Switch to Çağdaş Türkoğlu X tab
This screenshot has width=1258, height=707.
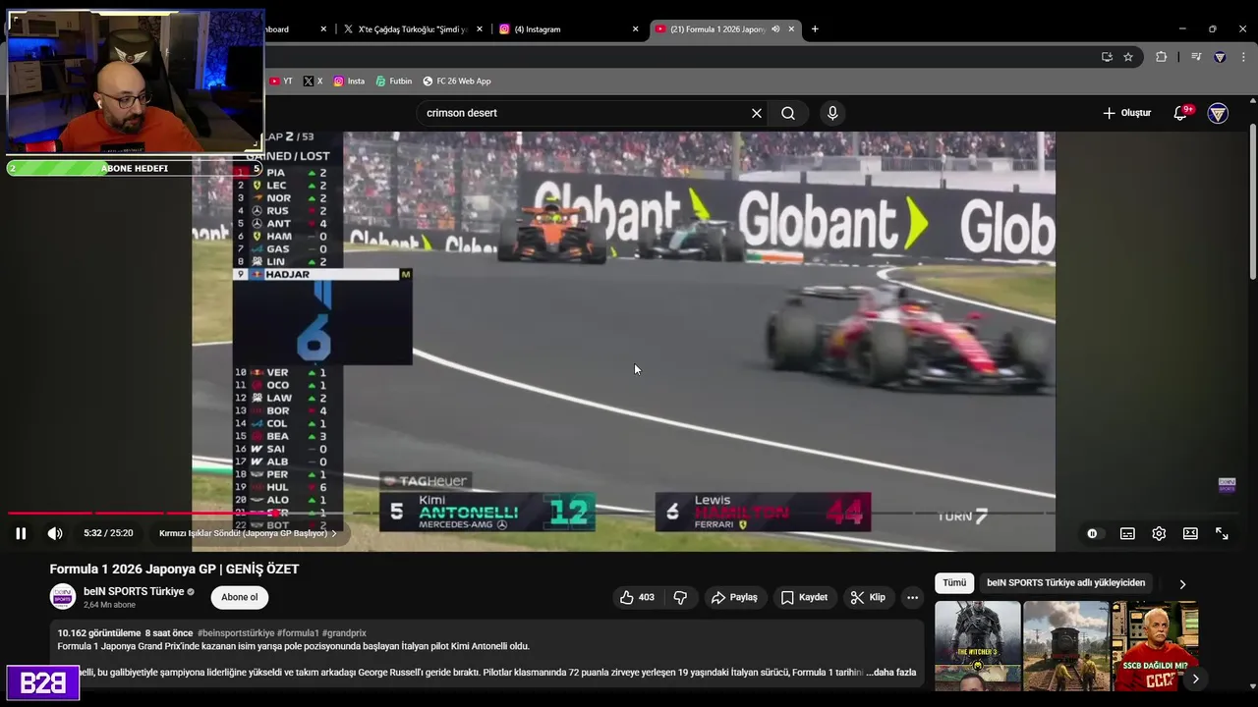click(x=411, y=29)
